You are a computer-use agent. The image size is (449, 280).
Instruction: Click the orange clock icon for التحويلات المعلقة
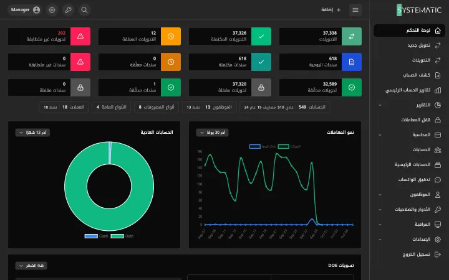pos(171,36)
